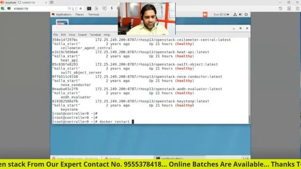Viewport: 301px width, 169px height.
Task: Open the remote Places menu
Action: click(79, 15)
